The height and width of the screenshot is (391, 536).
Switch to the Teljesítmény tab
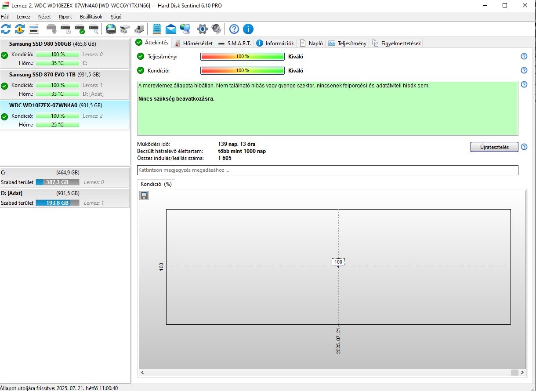tap(347, 43)
